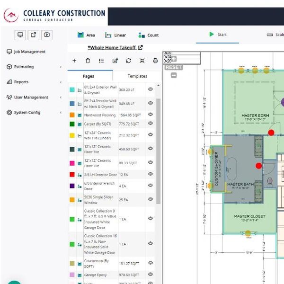The height and width of the screenshot is (284, 284).
Task: Open the list view icon
Action: click(101, 61)
